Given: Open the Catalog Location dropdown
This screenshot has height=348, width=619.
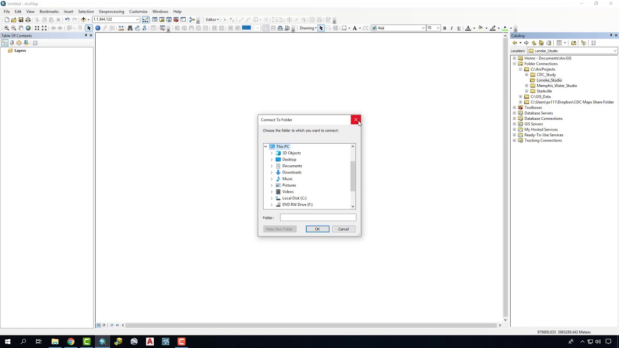Looking at the screenshot, I should [615, 51].
